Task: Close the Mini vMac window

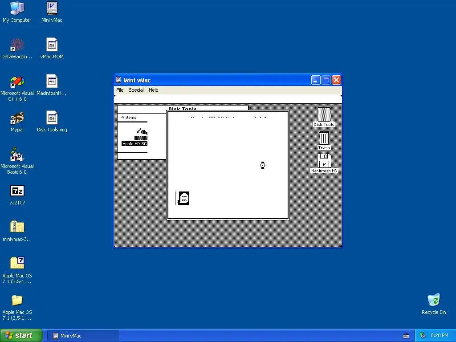Action: coord(337,80)
